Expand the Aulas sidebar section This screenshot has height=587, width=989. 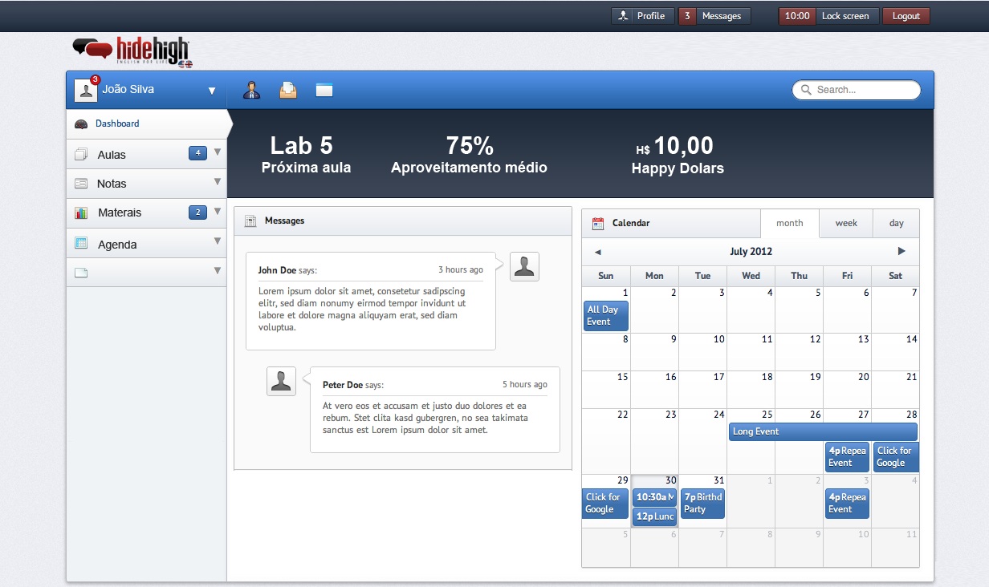pos(217,152)
